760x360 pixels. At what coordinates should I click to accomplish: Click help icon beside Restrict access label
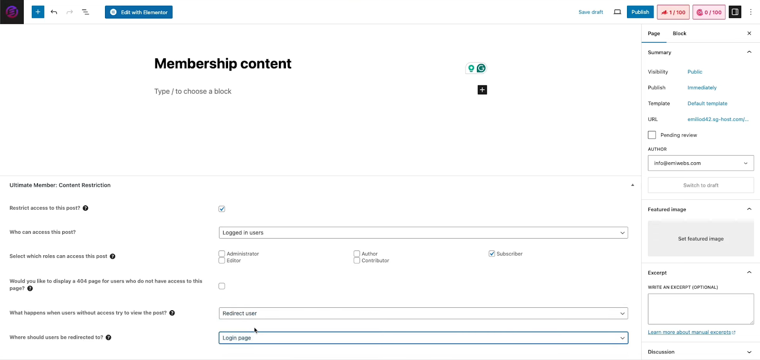pyautogui.click(x=85, y=208)
